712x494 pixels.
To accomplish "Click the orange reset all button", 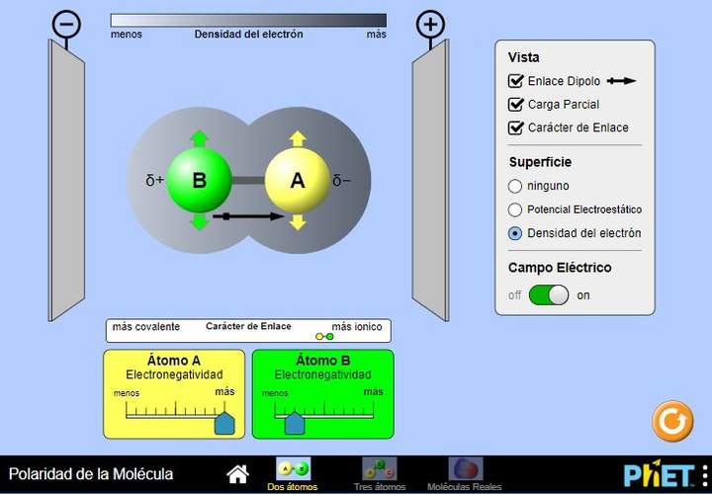I will [672, 422].
